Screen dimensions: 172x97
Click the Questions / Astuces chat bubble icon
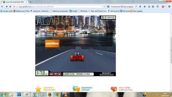76,89
